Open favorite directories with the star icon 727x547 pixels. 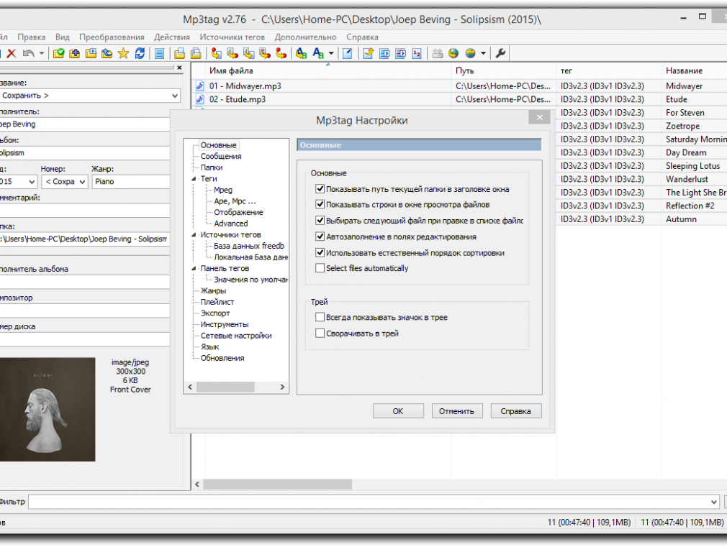click(x=123, y=53)
